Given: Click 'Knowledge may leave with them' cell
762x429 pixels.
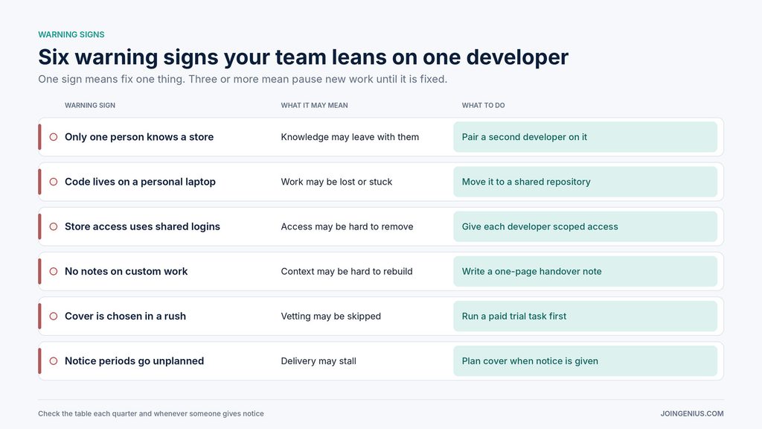Looking at the screenshot, I should pyautogui.click(x=350, y=137).
